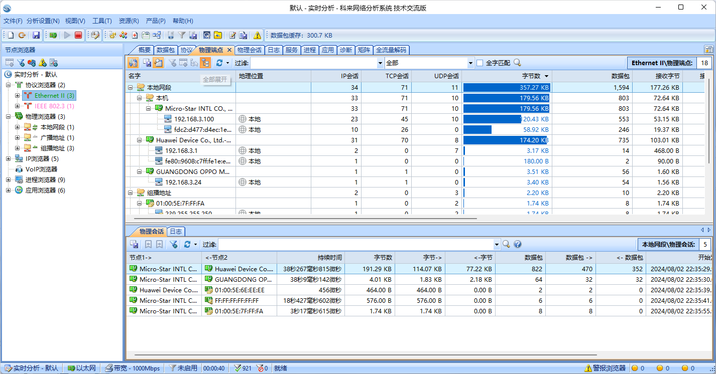
Task: Open the refresh dropdown arrow in endpoint toolbar
Action: click(227, 63)
